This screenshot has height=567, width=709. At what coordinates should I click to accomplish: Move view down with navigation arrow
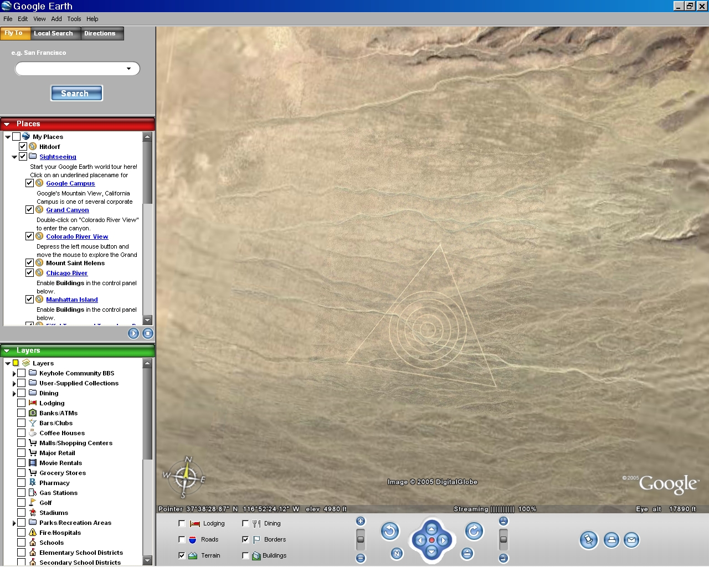[x=431, y=551]
